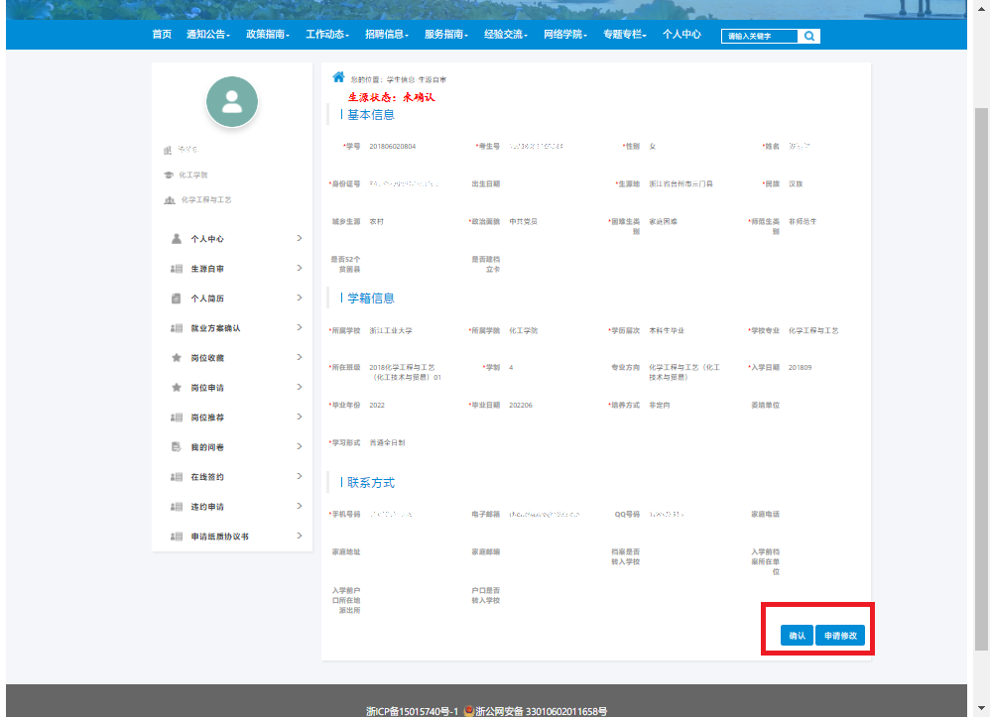Screen dimensions: 990x717
Task: Click the user avatar picture
Action: pos(232,101)
